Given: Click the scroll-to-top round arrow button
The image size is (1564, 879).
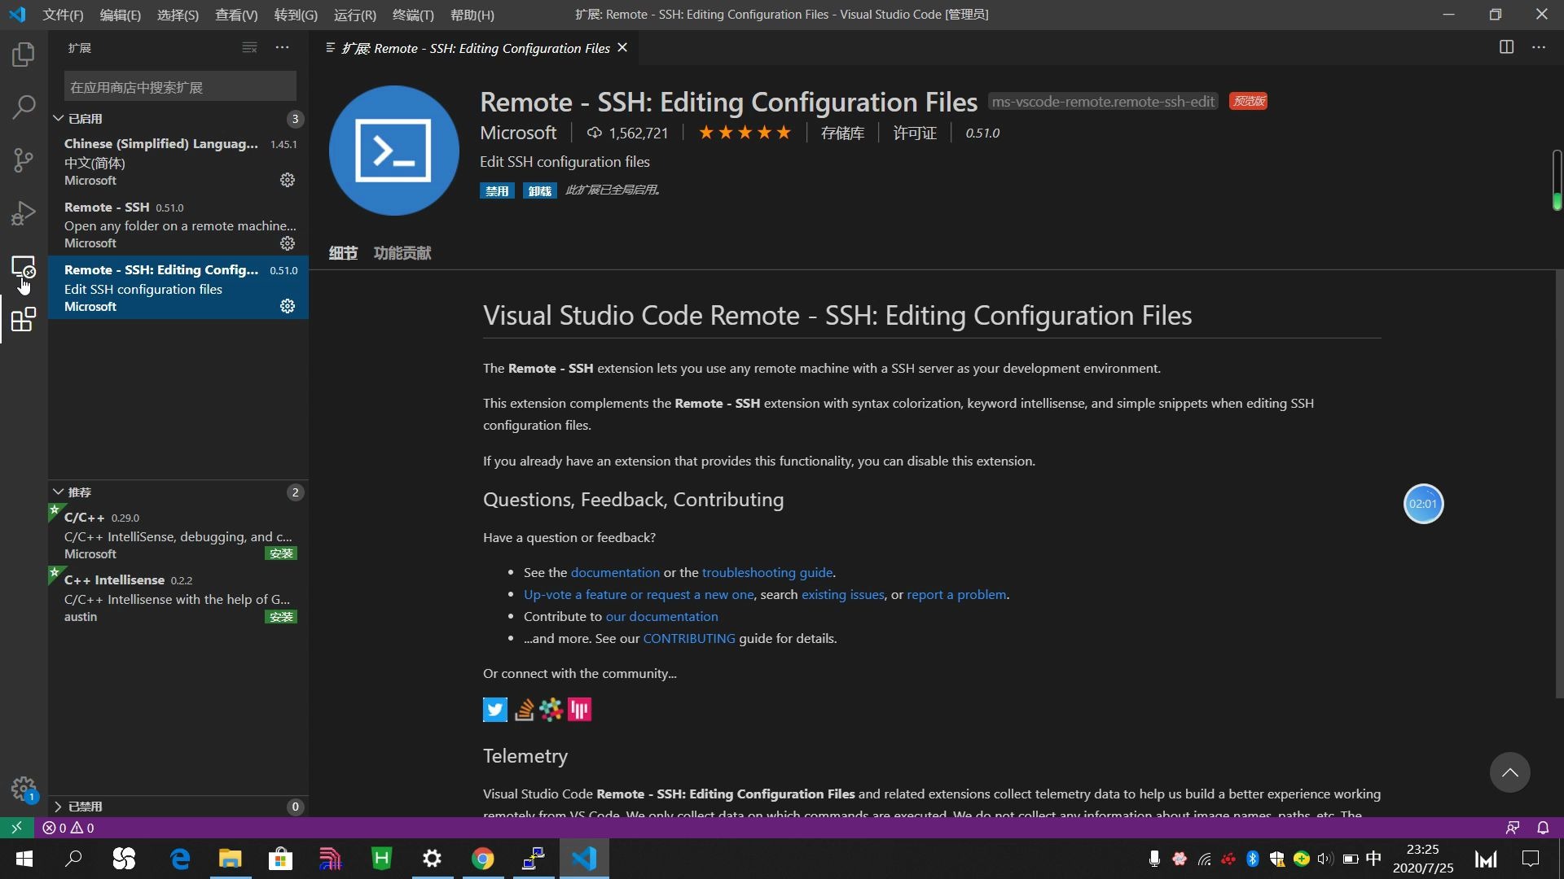Looking at the screenshot, I should pos(1509,772).
